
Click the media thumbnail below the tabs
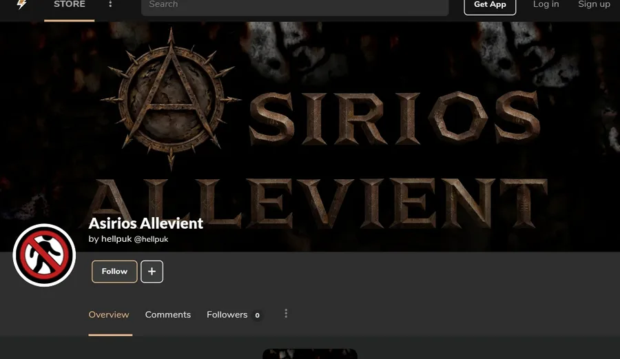pyautogui.click(x=310, y=354)
